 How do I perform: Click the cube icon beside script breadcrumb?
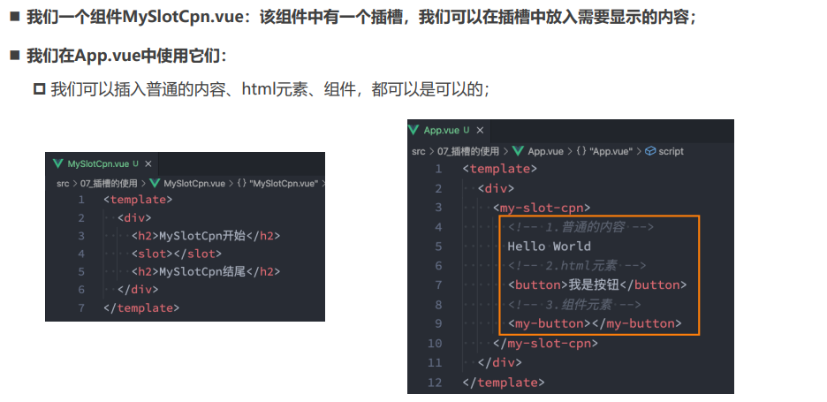[x=650, y=151]
